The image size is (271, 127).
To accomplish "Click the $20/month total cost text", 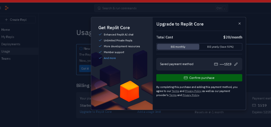I will coord(233,37).
